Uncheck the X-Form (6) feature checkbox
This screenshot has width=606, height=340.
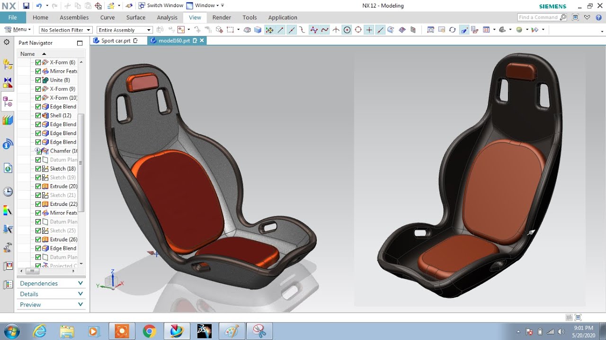pyautogui.click(x=38, y=62)
